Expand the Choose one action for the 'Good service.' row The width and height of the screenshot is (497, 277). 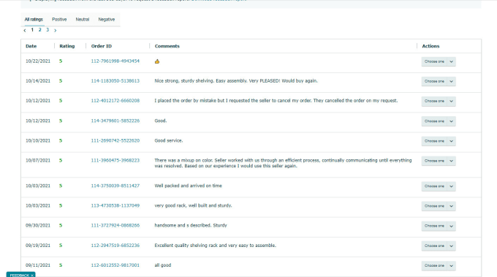coord(439,141)
